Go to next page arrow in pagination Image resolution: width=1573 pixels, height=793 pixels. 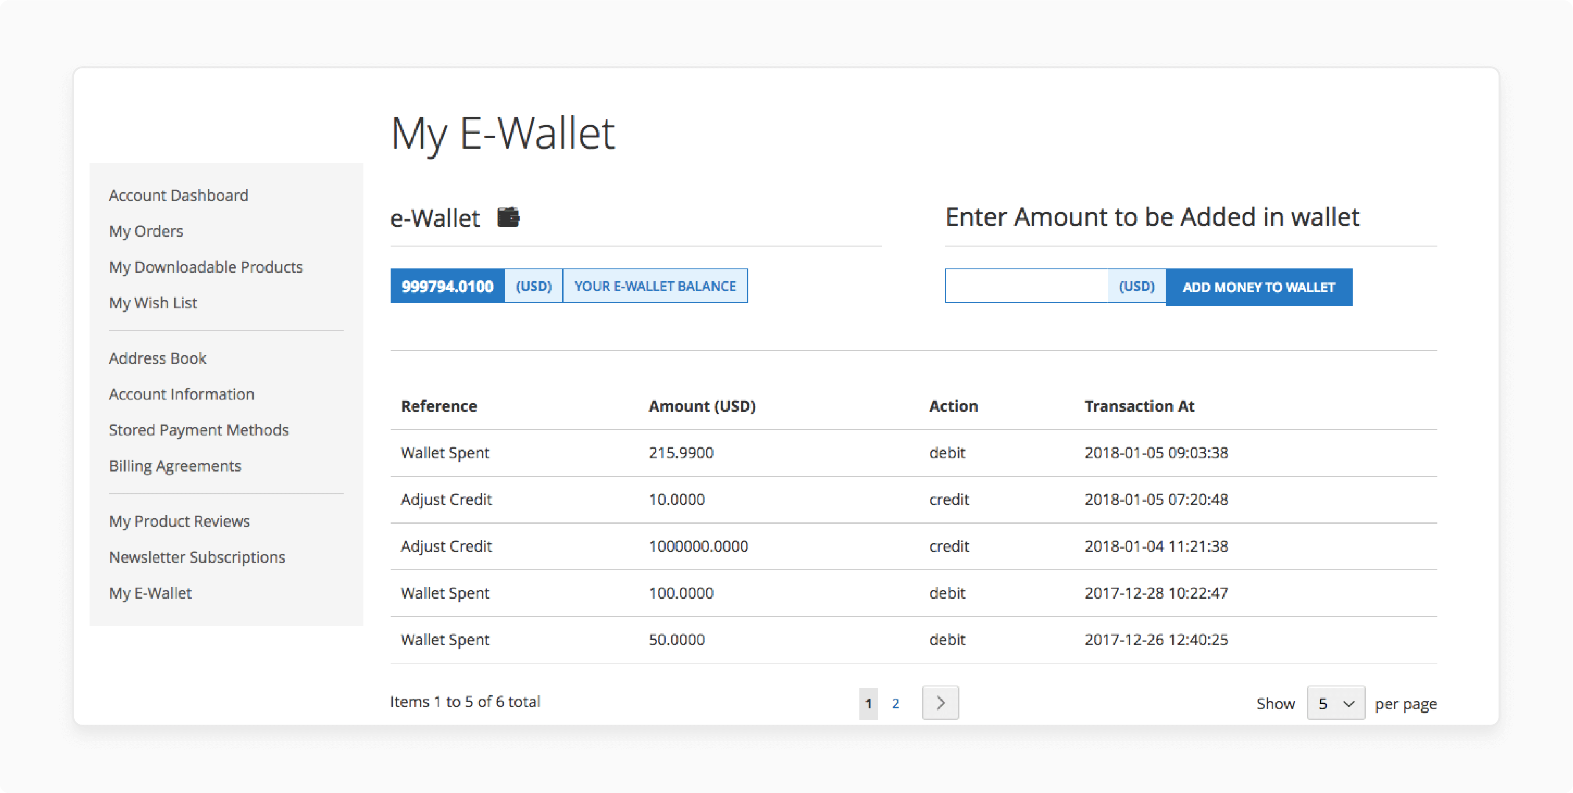(x=941, y=703)
